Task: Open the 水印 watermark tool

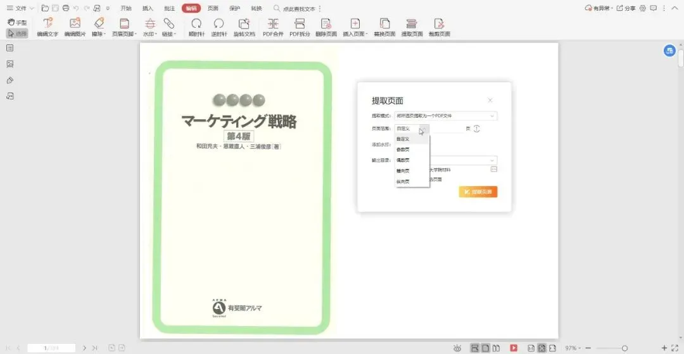Action: tap(149, 27)
